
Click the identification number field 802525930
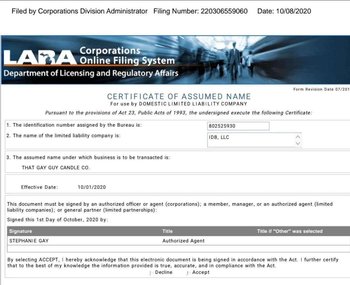point(238,126)
